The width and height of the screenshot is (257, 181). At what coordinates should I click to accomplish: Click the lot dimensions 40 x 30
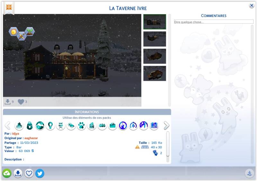click(156, 147)
